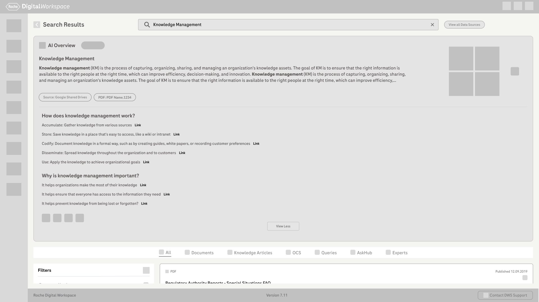This screenshot has height=302, width=539.
Task: Click the icon in the Filters header
Action: click(146, 270)
